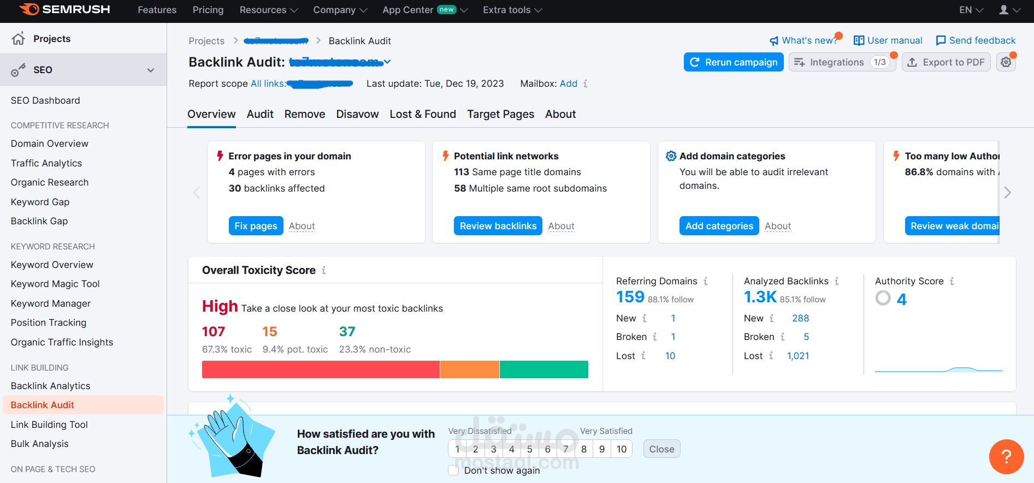The width and height of the screenshot is (1034, 483).
Task: Show next insight card with right arrow
Action: point(1007,192)
